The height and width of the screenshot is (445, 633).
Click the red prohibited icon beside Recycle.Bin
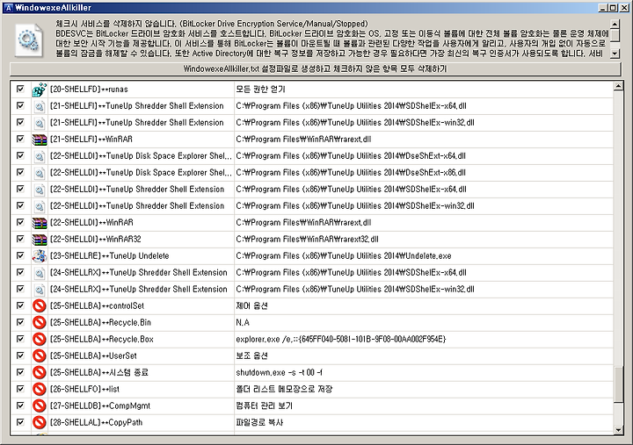40,322
